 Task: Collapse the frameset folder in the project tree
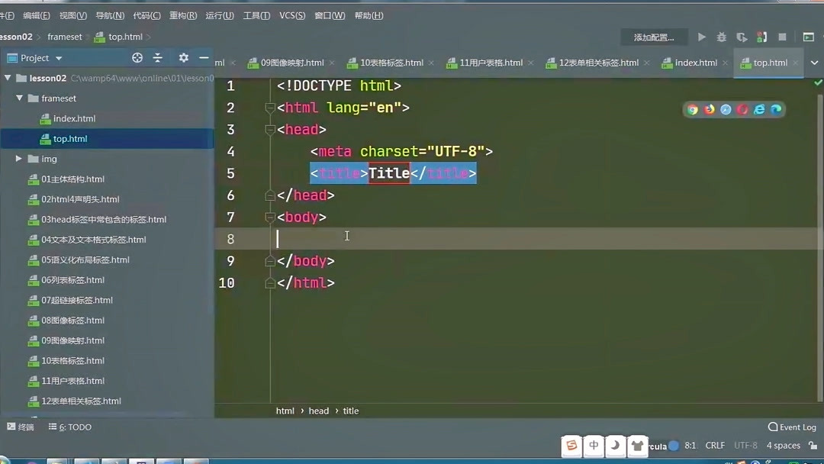(20, 98)
